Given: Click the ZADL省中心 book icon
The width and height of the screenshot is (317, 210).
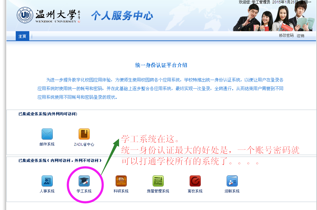Looking at the screenshot, I should (84, 134).
